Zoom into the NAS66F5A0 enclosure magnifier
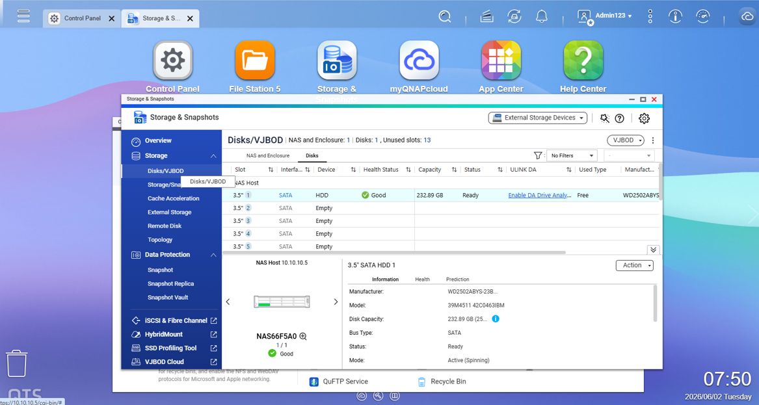The image size is (759, 405). [303, 336]
